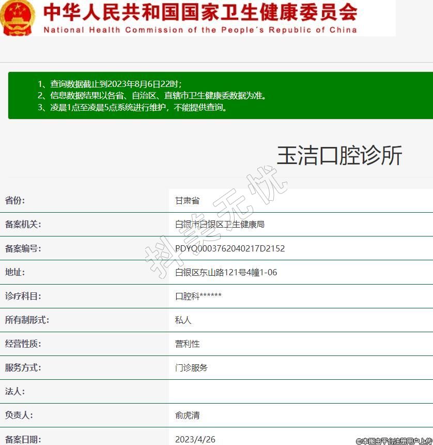Click the 本图由平台注册用户上传 copyright note
This screenshot has height=445, width=433.
click(x=394, y=441)
